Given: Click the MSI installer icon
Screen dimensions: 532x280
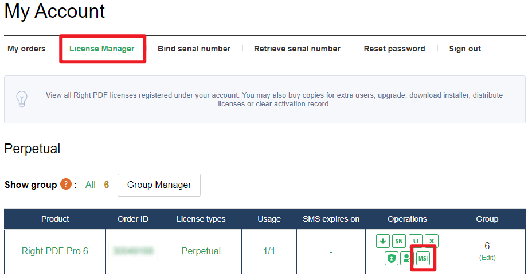Looking at the screenshot, I should [423, 258].
